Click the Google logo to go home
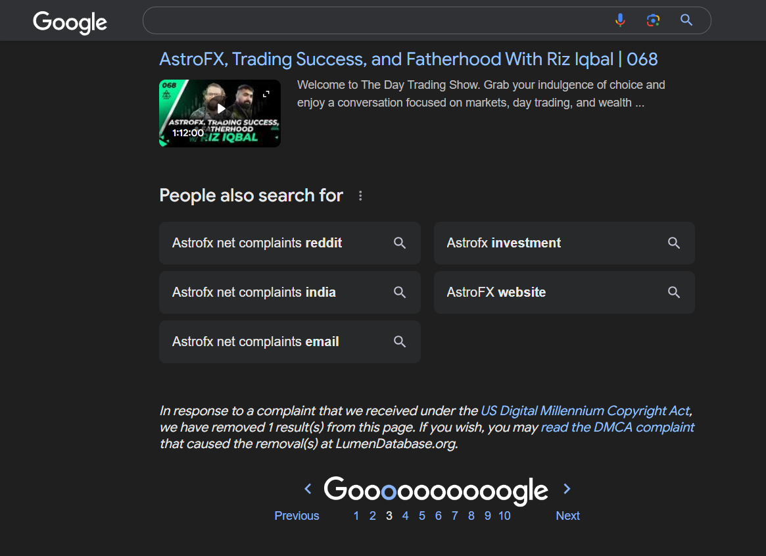Image resolution: width=766 pixels, height=556 pixels. pos(70,22)
